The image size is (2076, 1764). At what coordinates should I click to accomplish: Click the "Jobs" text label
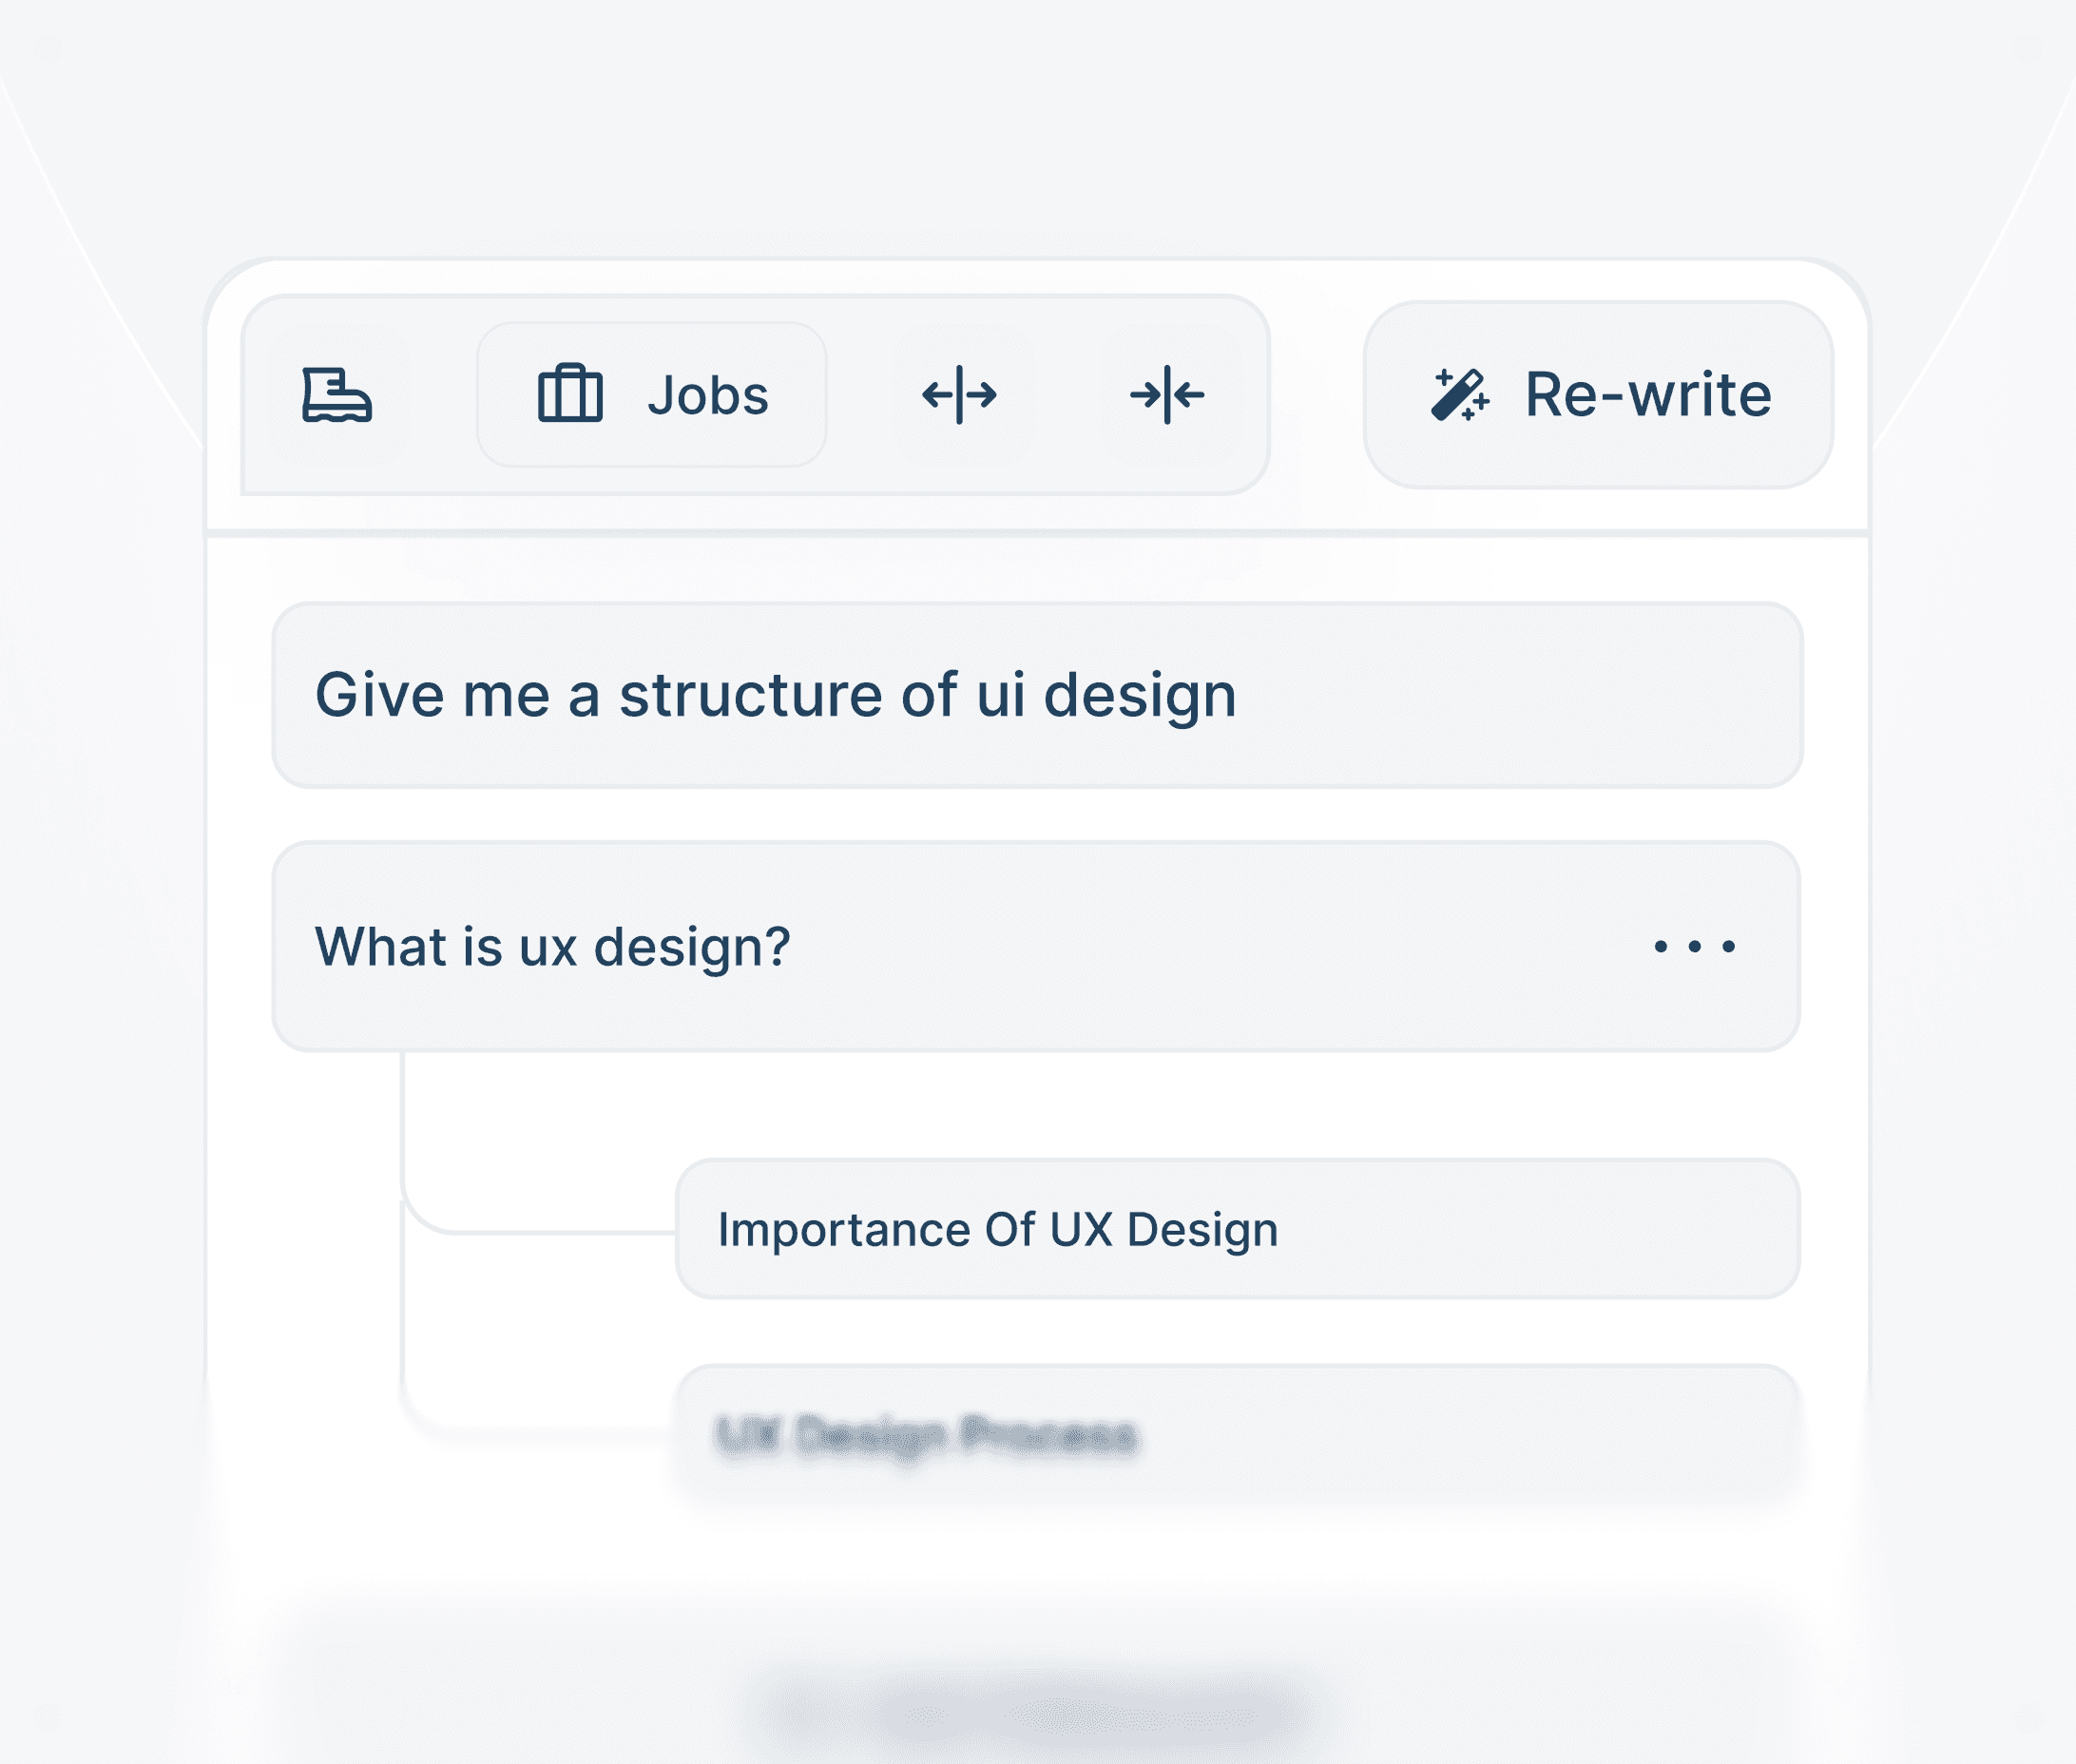(708, 396)
